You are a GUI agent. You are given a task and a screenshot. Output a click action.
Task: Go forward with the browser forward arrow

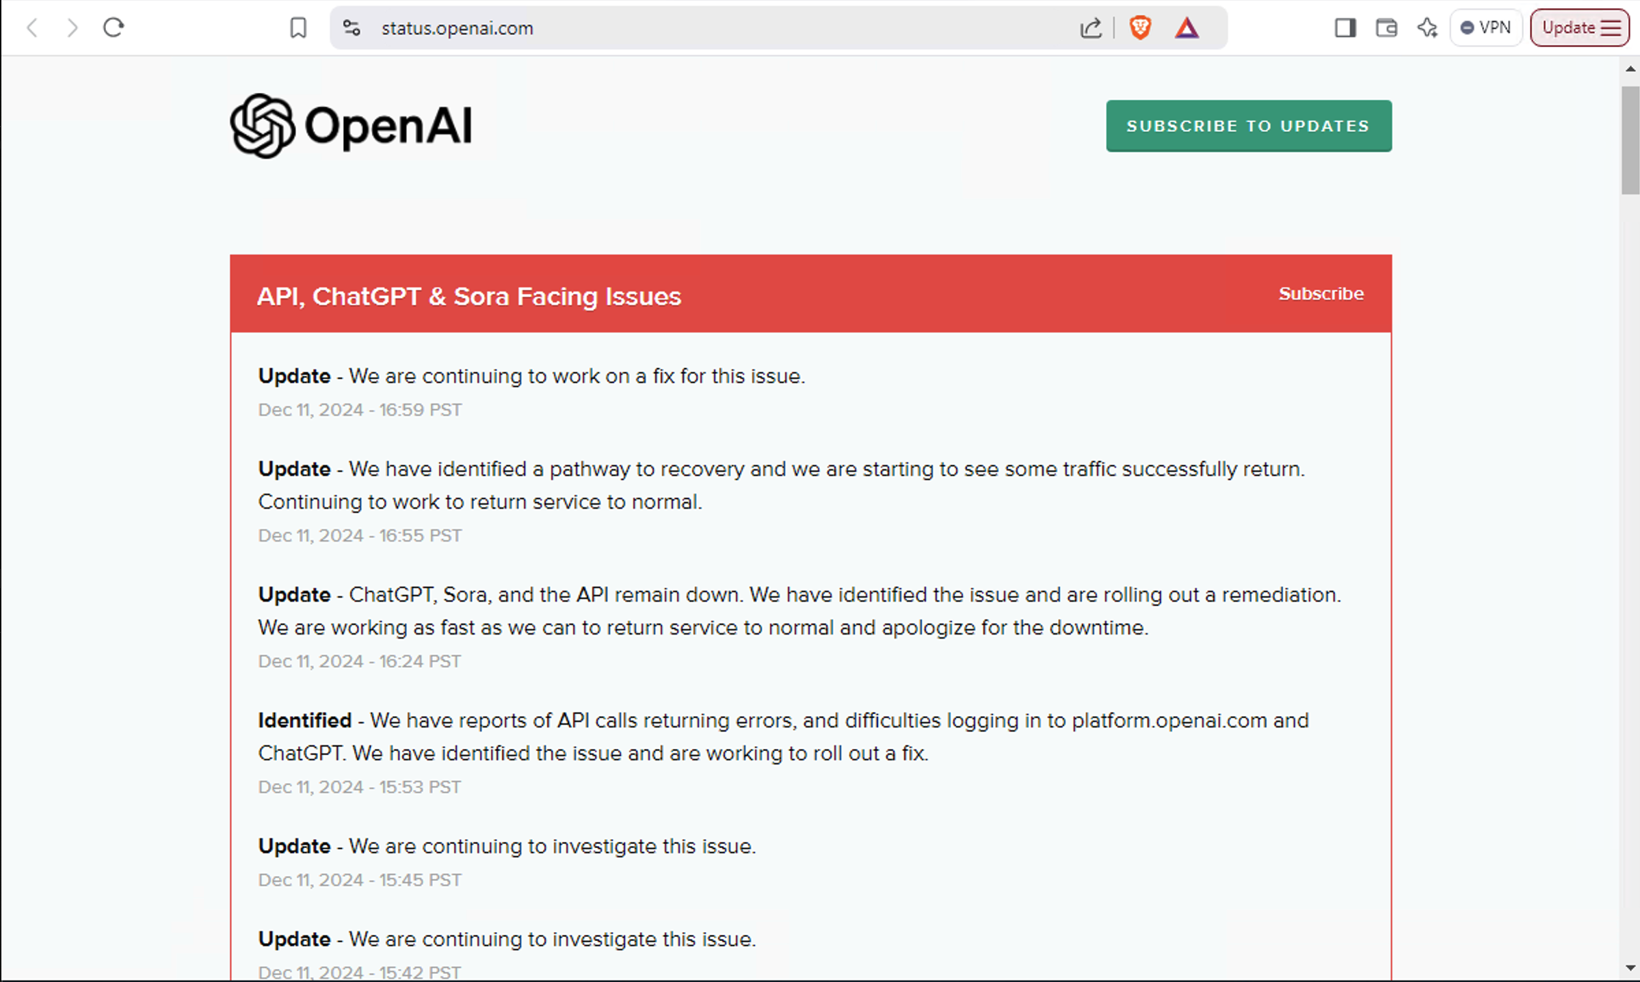[x=72, y=28]
